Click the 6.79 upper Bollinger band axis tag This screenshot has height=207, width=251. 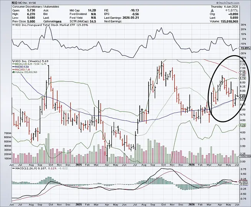[x=243, y=78]
